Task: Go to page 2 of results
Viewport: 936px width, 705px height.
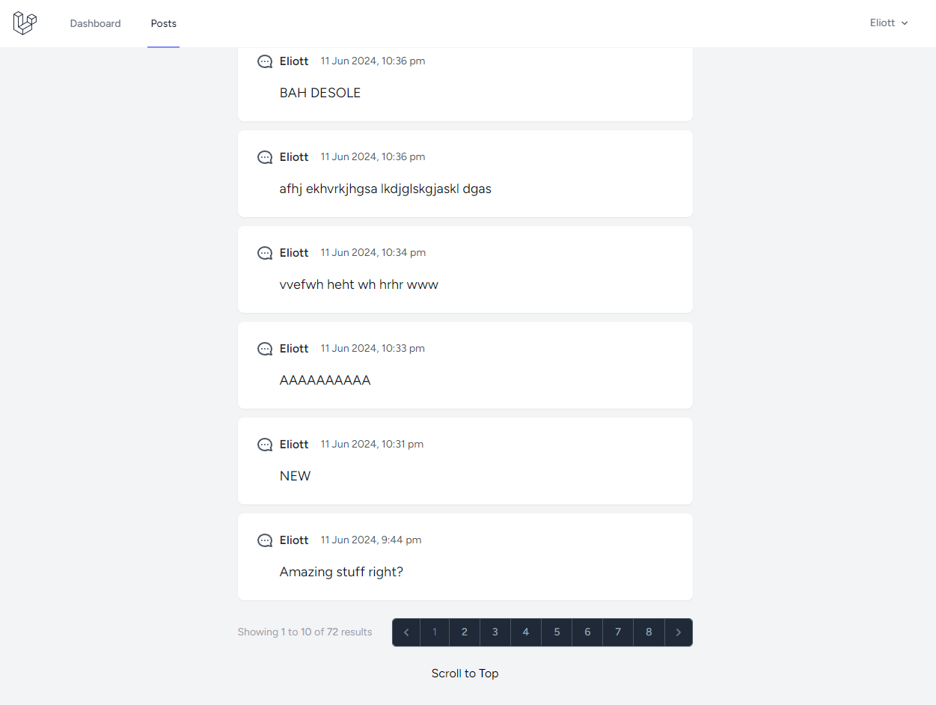Action: [x=465, y=632]
